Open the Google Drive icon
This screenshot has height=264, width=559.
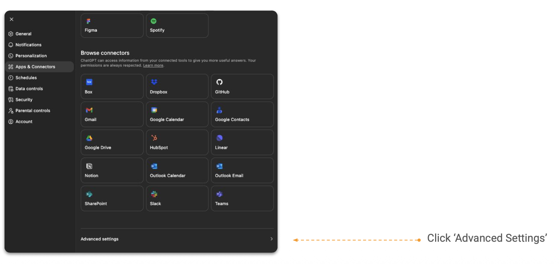coord(89,138)
